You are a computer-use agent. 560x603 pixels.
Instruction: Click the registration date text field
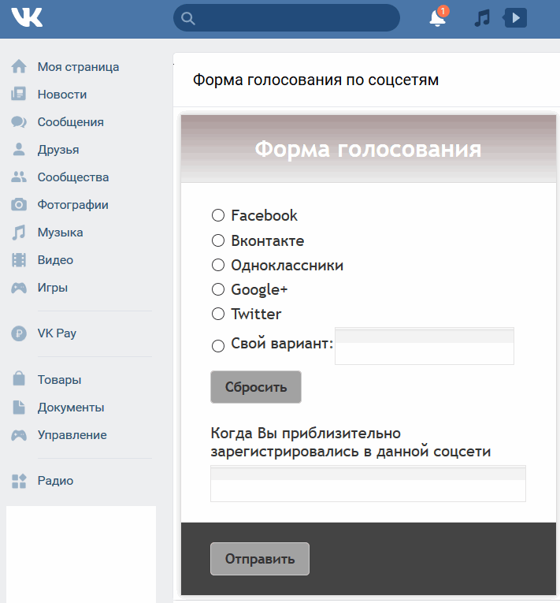[368, 483]
